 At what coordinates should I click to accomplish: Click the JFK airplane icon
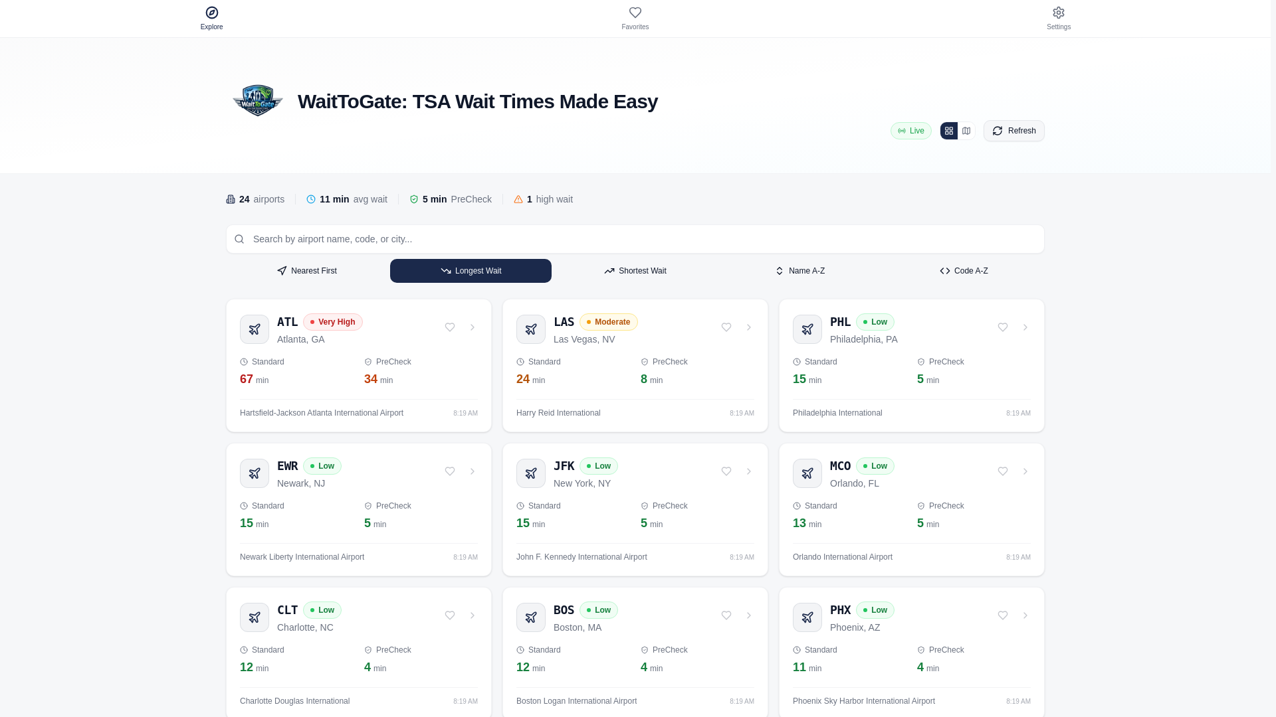(531, 473)
